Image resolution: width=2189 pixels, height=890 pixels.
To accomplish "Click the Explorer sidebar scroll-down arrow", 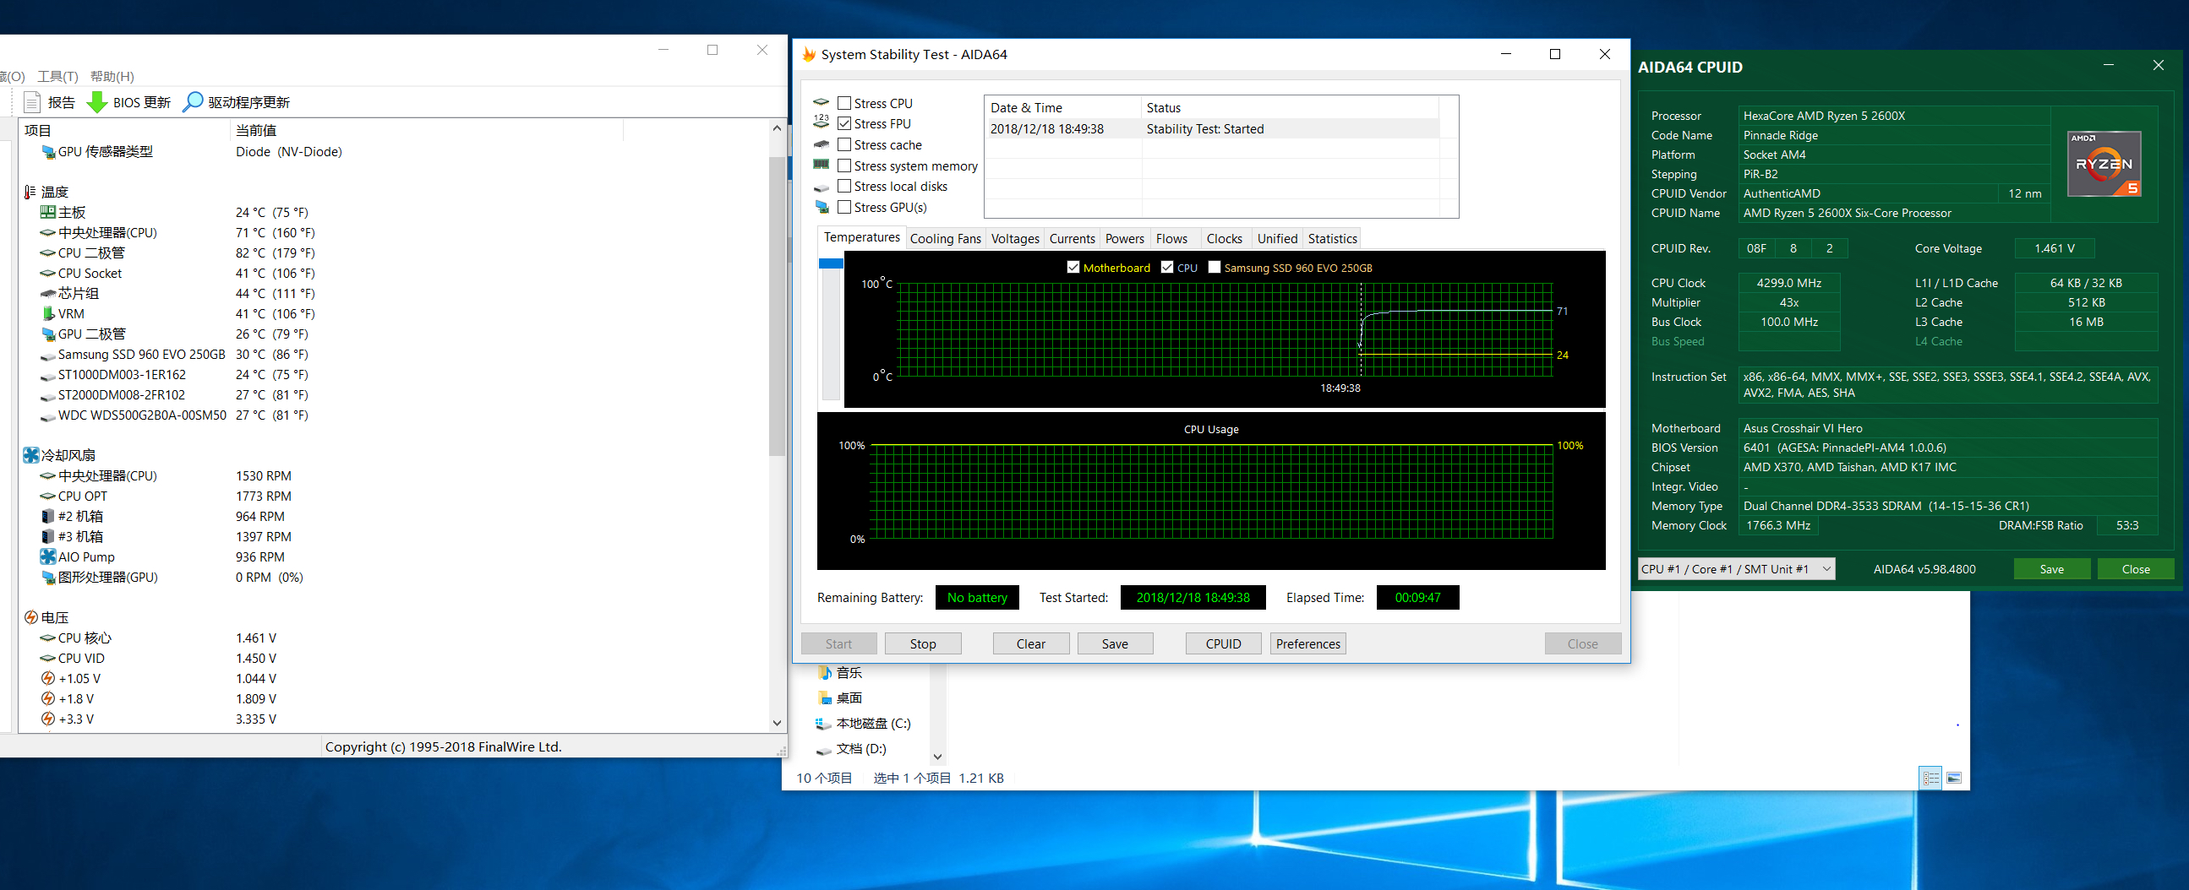I will (937, 756).
